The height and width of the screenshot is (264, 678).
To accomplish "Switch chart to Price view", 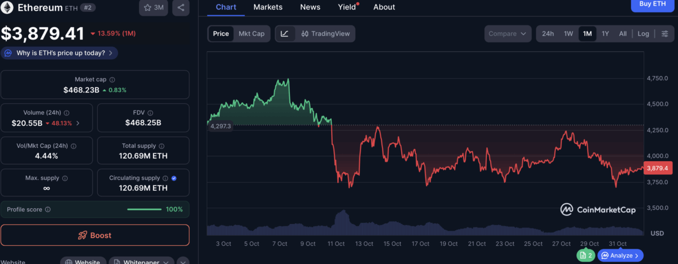I will coord(221,34).
